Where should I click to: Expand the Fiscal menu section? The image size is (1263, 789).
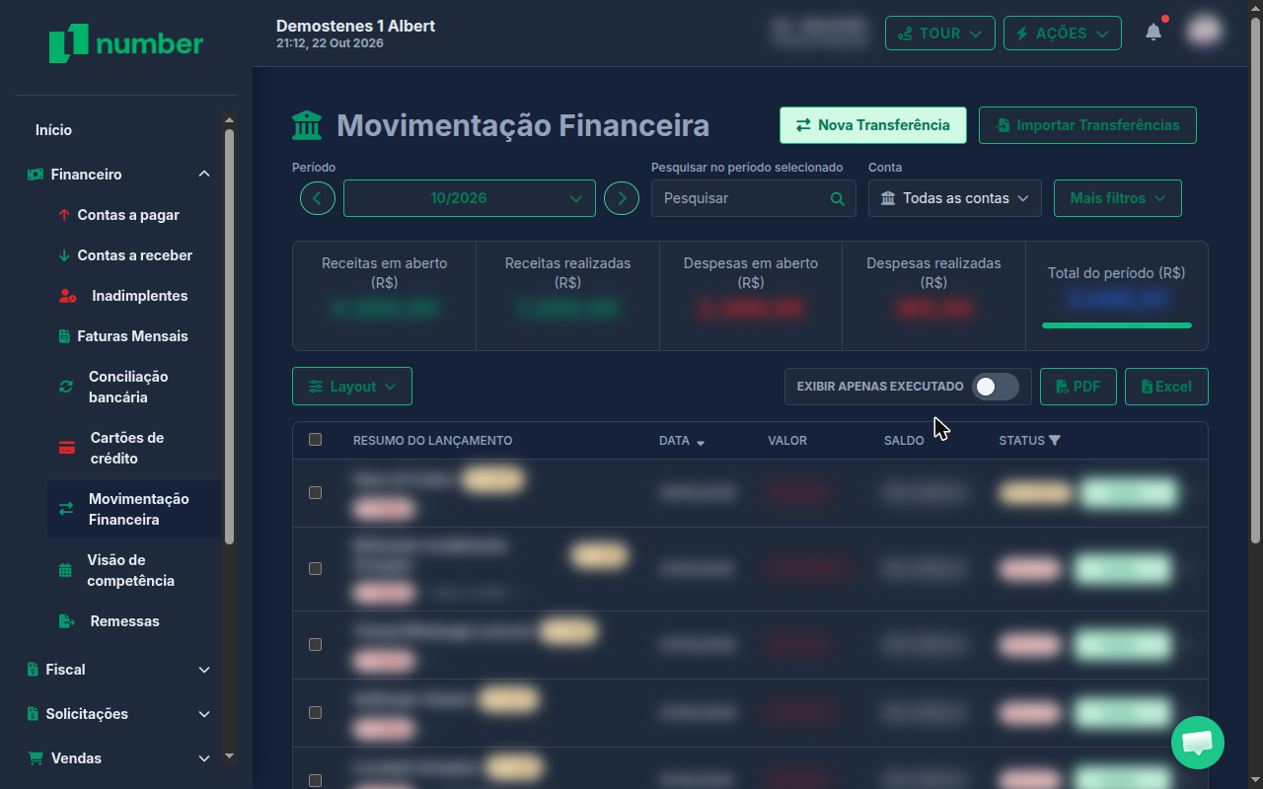(x=118, y=670)
